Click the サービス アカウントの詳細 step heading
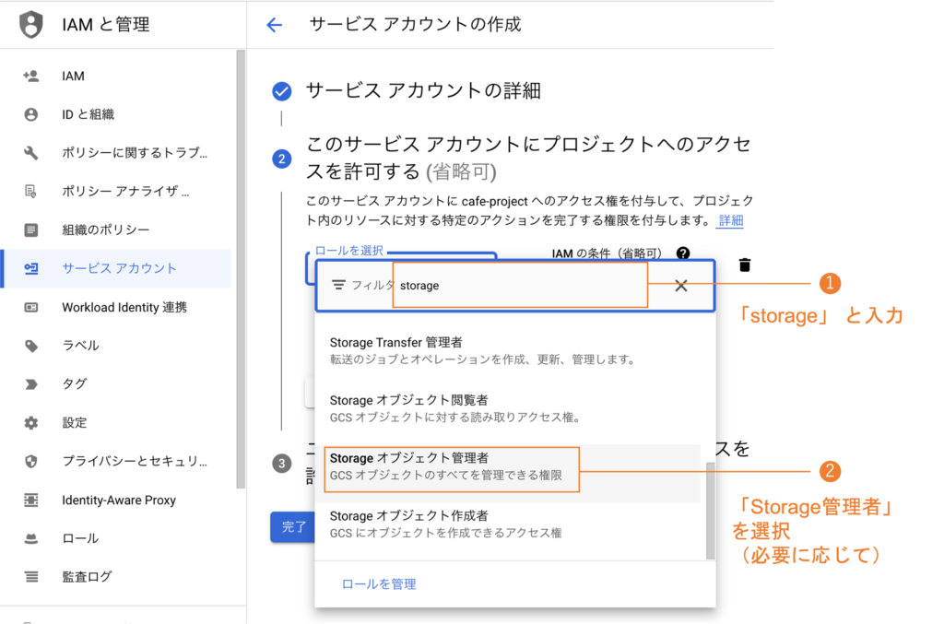This screenshot has width=944, height=624. tap(423, 91)
